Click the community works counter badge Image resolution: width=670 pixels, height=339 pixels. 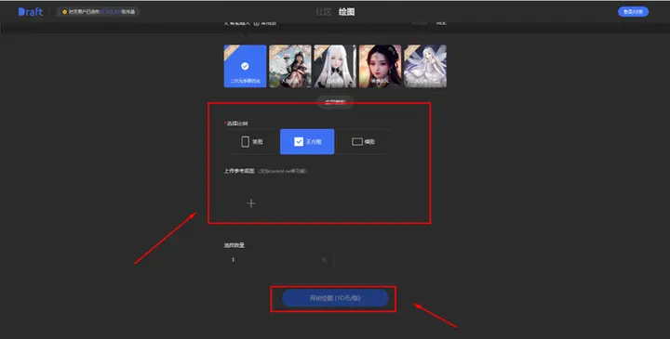click(99, 12)
